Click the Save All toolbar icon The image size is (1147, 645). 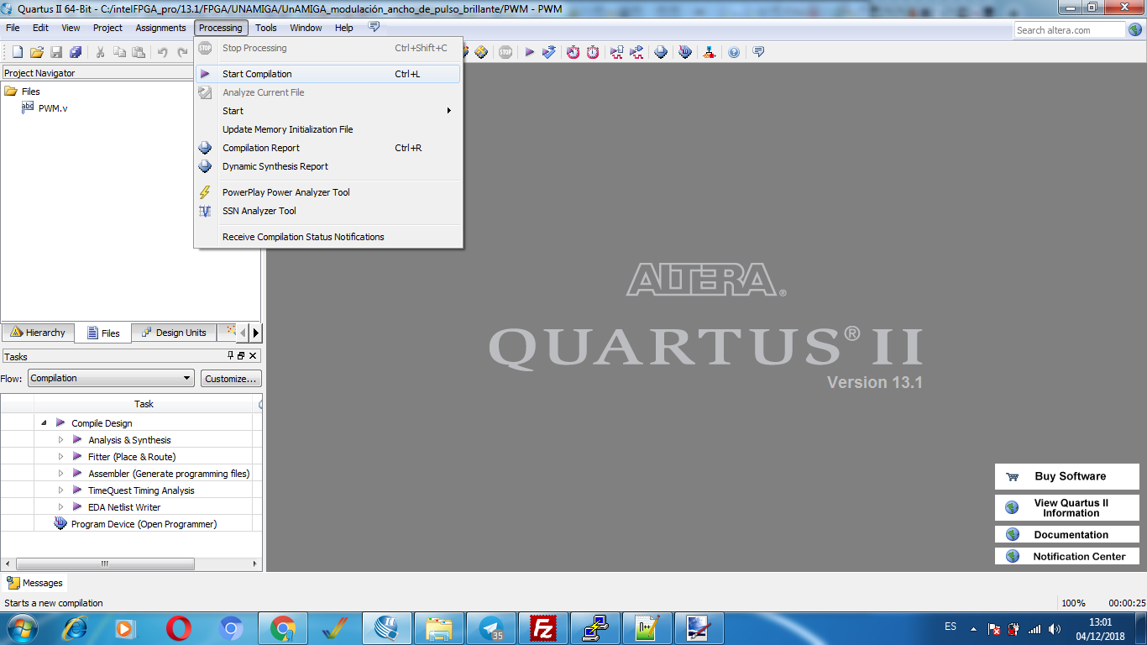(76, 52)
